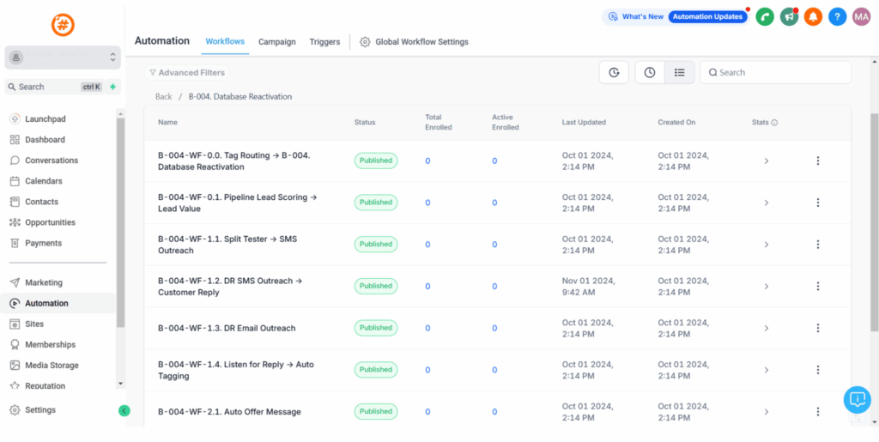Screen dimensions: 879x442
Task: Collapse the sidebar with green arrow
Action: coord(124,410)
